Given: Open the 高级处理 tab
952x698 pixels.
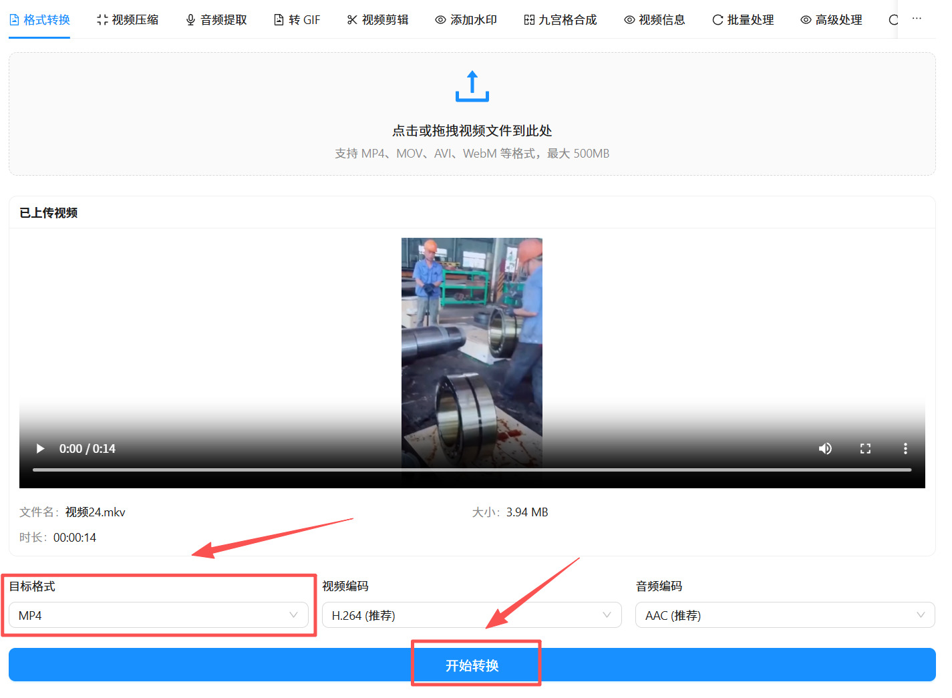Looking at the screenshot, I should tap(831, 20).
